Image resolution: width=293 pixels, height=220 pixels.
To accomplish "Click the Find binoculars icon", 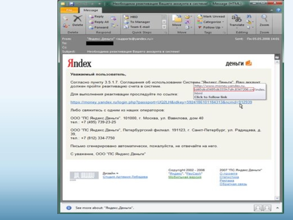I will click(x=249, y=16).
